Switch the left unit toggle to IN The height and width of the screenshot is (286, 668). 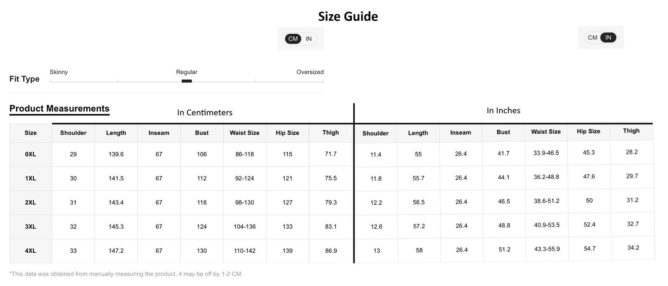[x=308, y=38]
